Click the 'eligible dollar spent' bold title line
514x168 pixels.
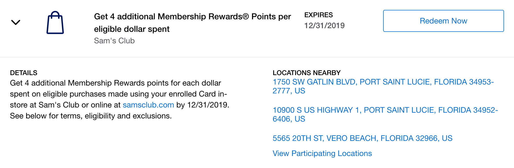coord(132,29)
